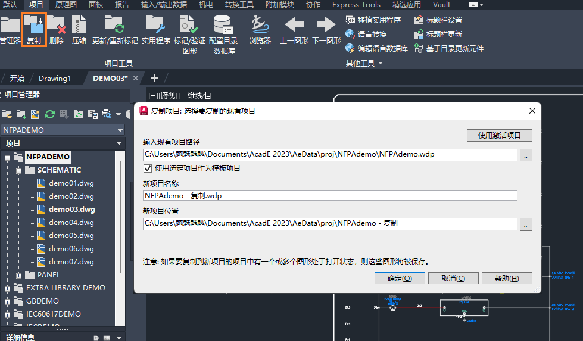
Task: Browse for new project location (… button)
Action: (526, 224)
